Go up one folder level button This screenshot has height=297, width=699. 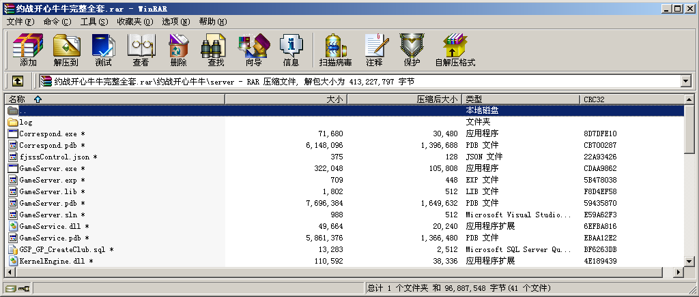tap(18, 81)
